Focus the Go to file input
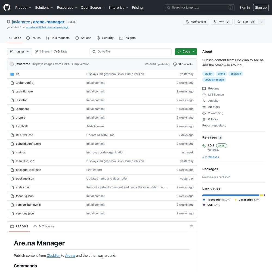The image size is (272, 272). click(x=131, y=51)
